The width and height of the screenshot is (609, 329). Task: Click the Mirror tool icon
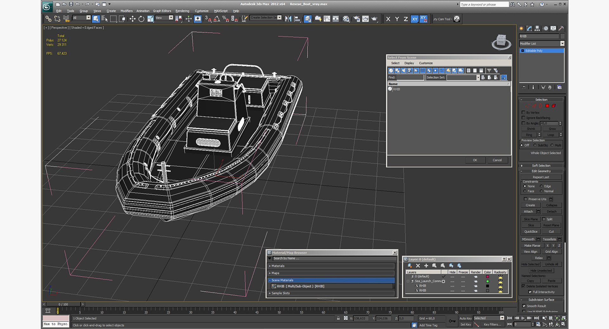coord(288,19)
